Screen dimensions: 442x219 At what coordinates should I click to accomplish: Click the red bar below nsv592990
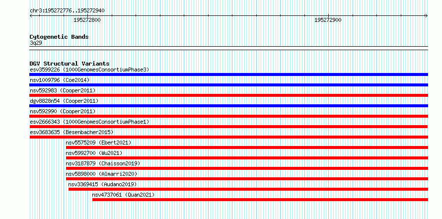coord(228,116)
